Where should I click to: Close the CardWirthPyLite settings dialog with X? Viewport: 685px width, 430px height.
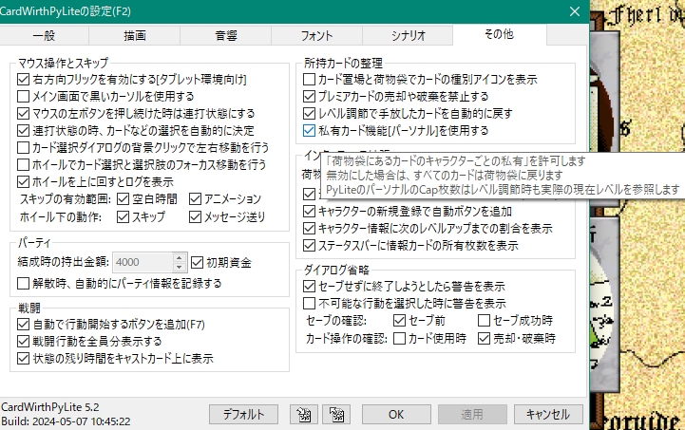(574, 11)
